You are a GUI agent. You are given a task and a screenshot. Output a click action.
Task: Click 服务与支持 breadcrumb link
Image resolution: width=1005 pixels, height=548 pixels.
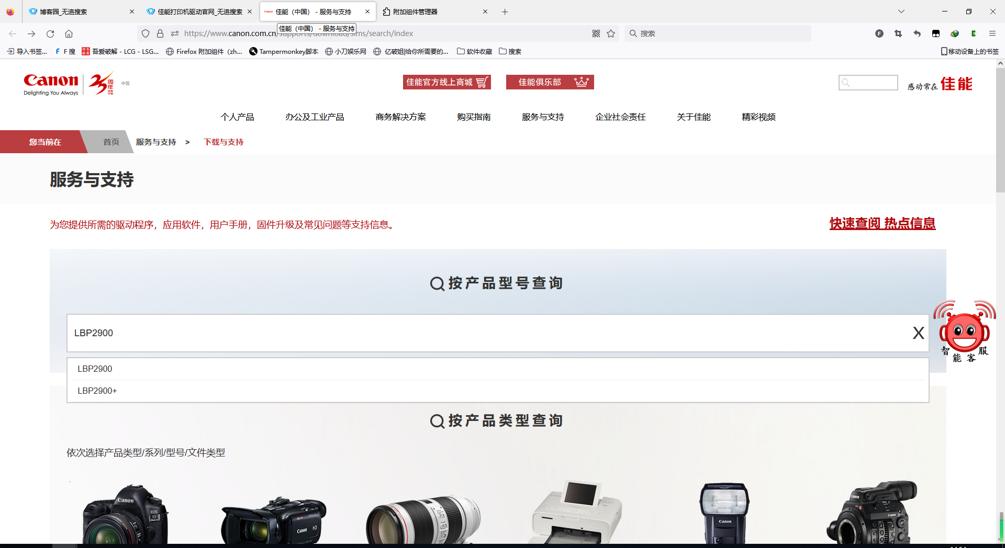(x=156, y=142)
